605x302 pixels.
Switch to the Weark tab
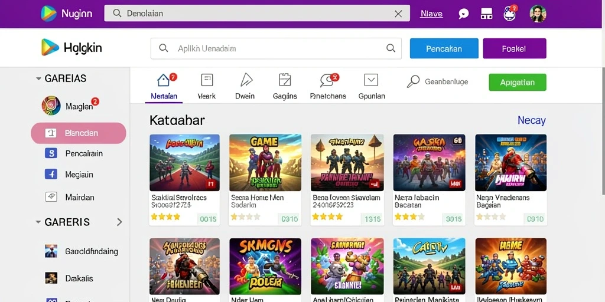(207, 87)
